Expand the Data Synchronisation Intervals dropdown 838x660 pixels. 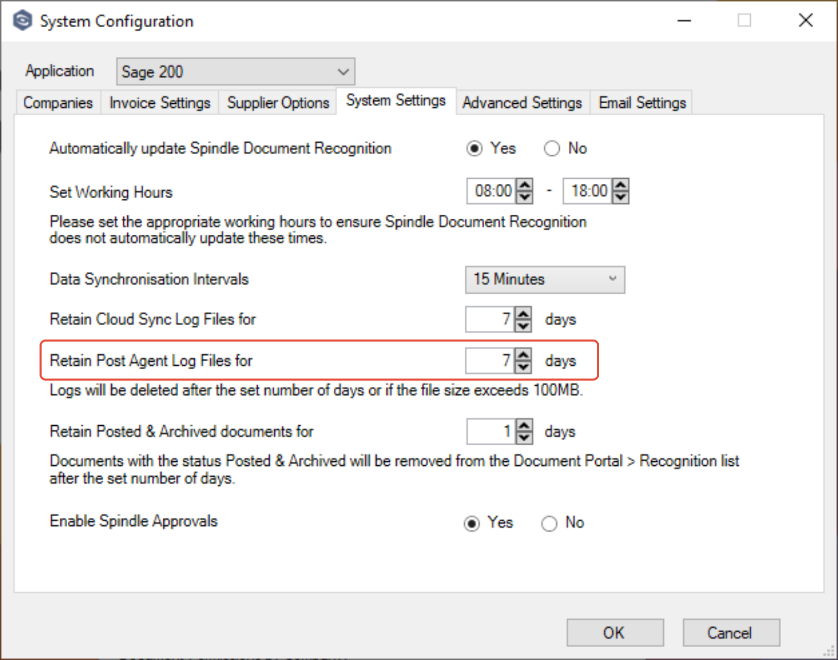[545, 279]
